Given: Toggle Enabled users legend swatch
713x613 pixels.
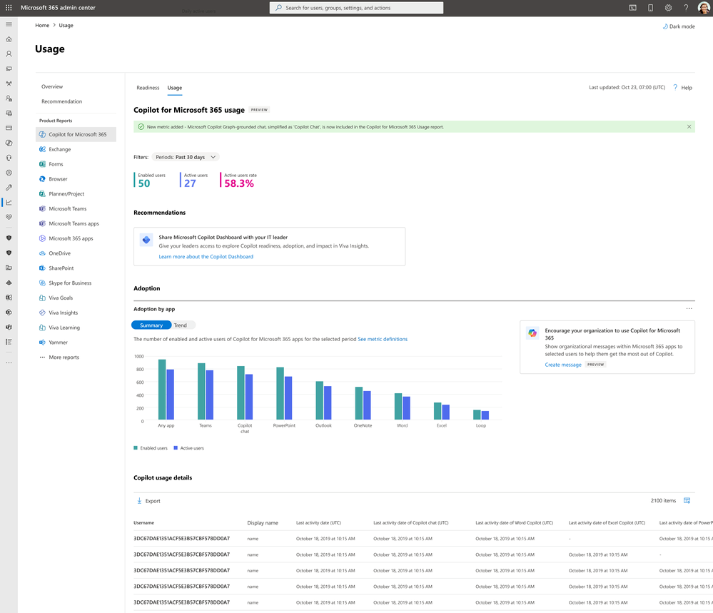Looking at the screenshot, I should [136, 448].
